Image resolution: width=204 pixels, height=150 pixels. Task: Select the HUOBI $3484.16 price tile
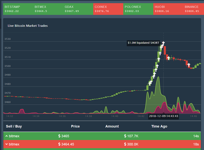[168, 9]
